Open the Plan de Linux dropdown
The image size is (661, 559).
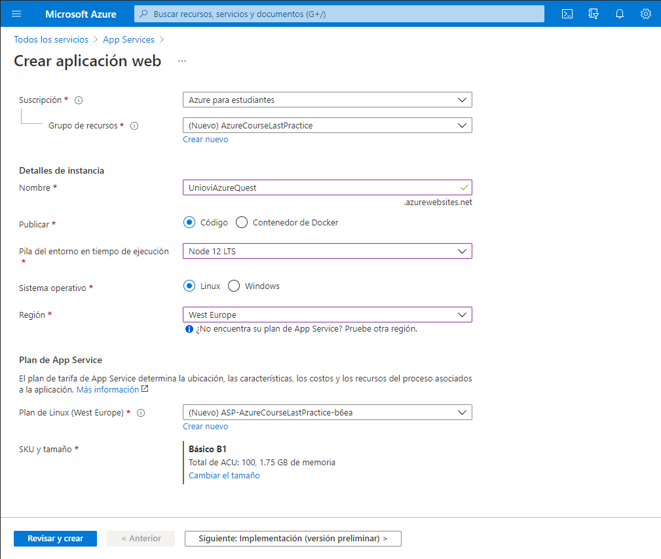pos(327,412)
